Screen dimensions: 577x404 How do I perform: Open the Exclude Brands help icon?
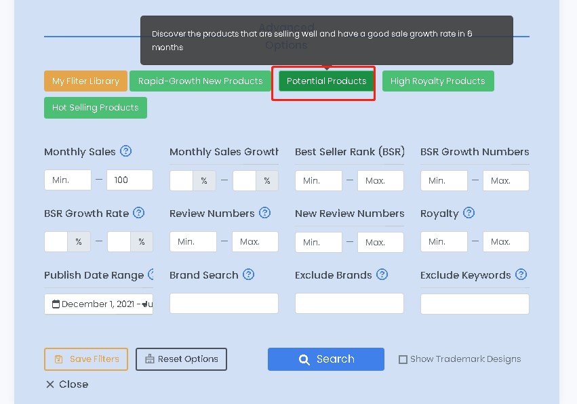click(382, 275)
